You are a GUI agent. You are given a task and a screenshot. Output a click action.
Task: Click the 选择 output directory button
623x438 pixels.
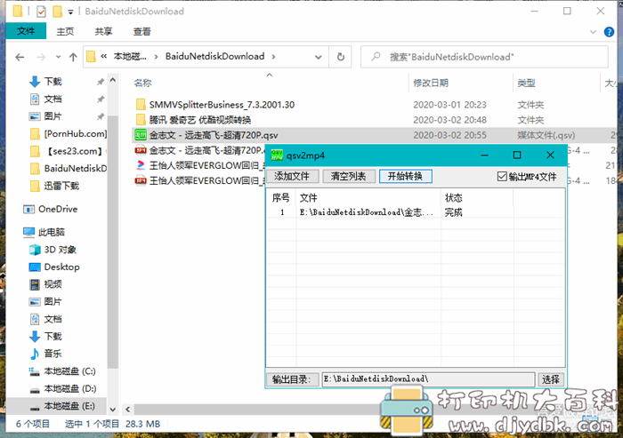click(x=550, y=379)
